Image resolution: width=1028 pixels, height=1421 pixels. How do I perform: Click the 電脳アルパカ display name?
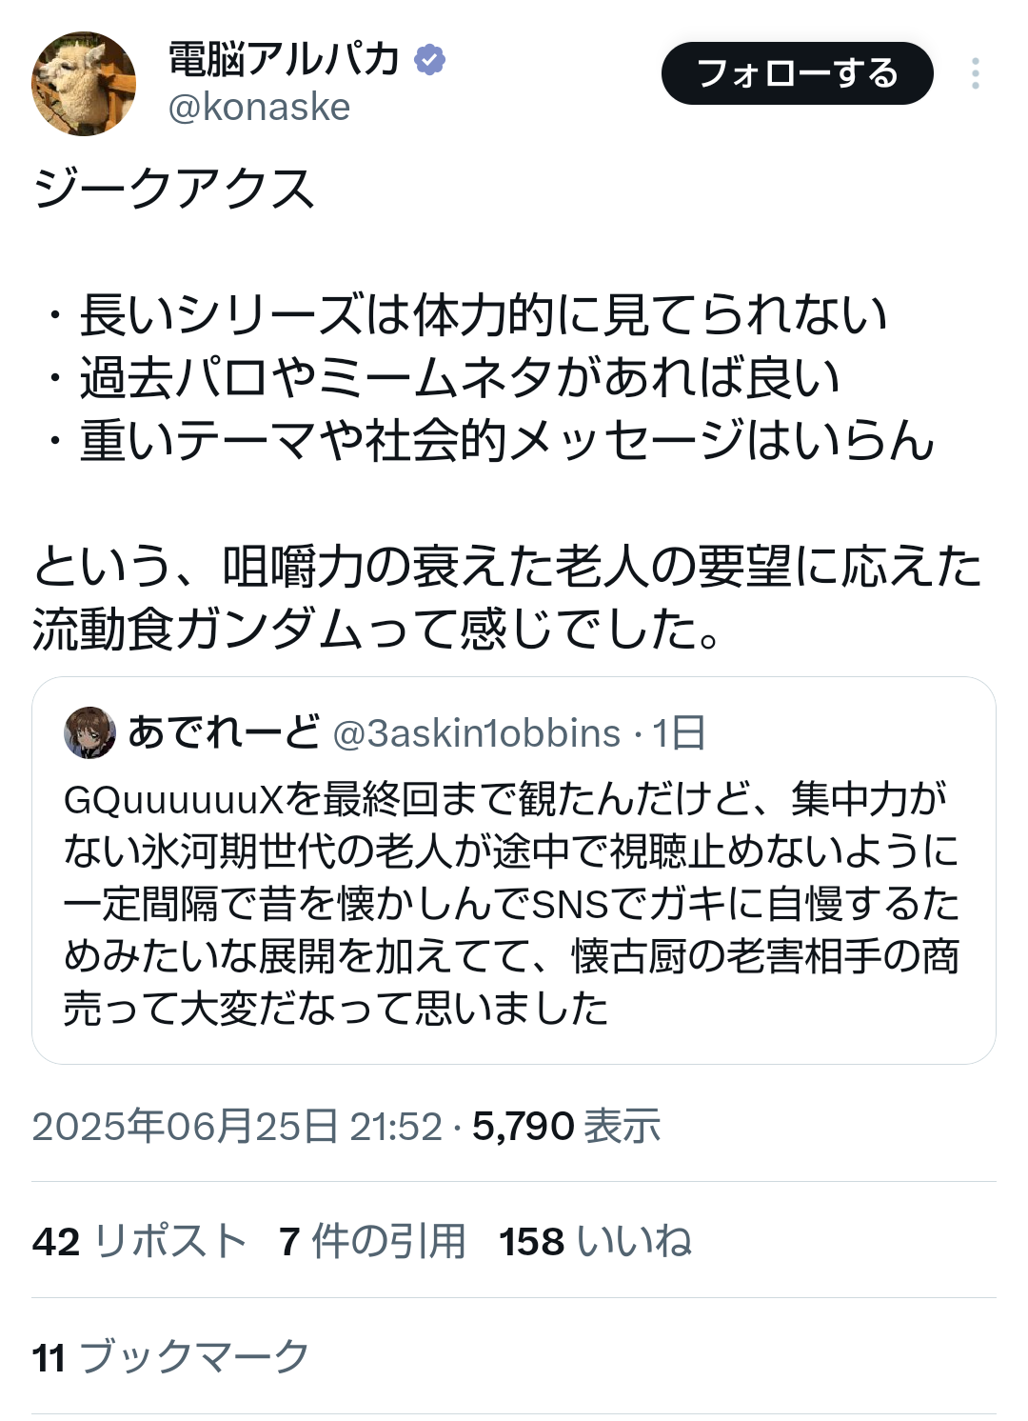[284, 59]
